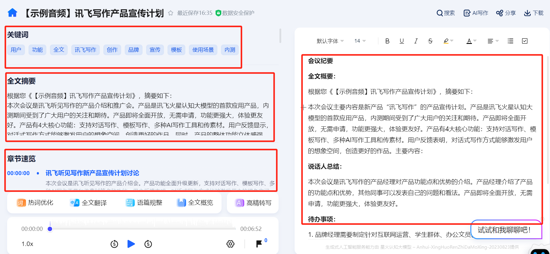Share the document via 分享
550x254 pixels.
click(506, 13)
